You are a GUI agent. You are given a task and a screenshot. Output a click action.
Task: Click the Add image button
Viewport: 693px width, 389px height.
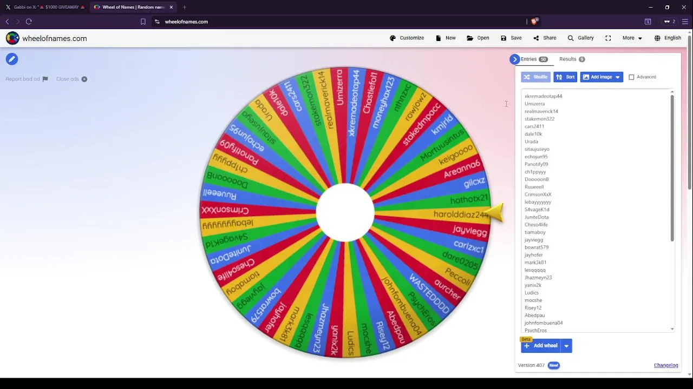(x=597, y=77)
